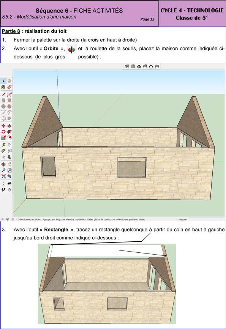Select the Section Plane tool

9,190
